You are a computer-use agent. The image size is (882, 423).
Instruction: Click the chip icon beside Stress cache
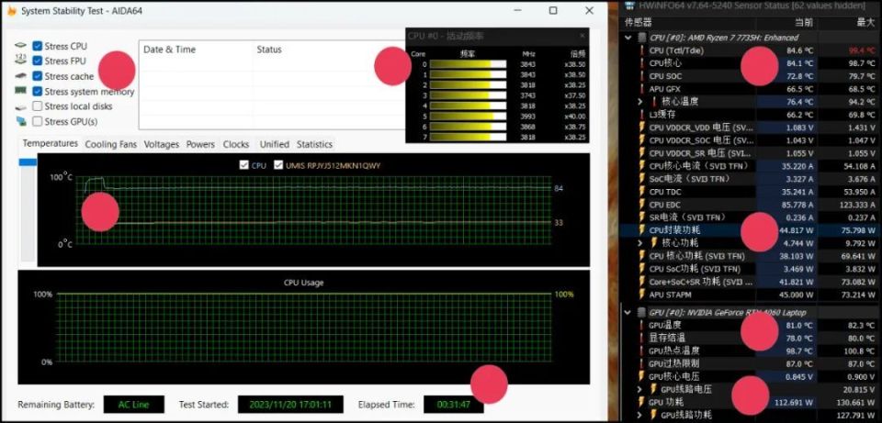21,76
